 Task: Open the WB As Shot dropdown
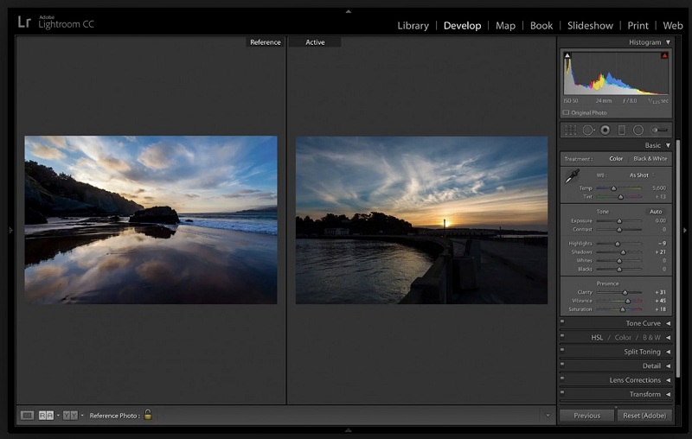pyautogui.click(x=641, y=175)
